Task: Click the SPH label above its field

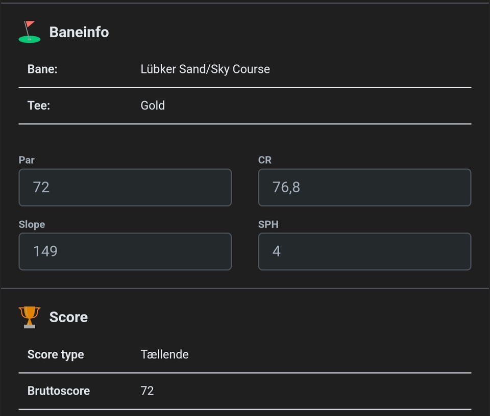Action: (268, 224)
